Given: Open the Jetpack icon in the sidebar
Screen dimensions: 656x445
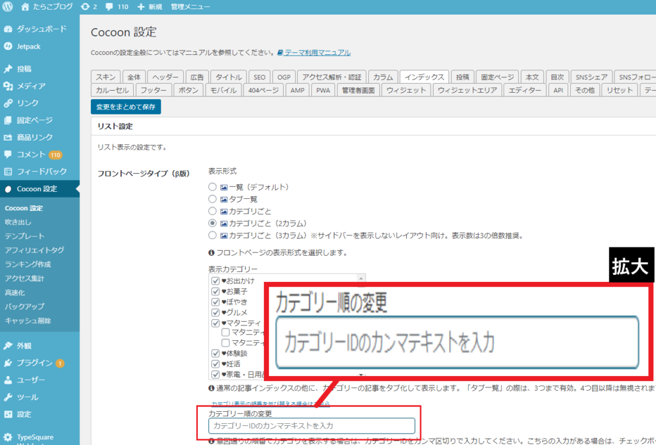Looking at the screenshot, I should (x=8, y=46).
